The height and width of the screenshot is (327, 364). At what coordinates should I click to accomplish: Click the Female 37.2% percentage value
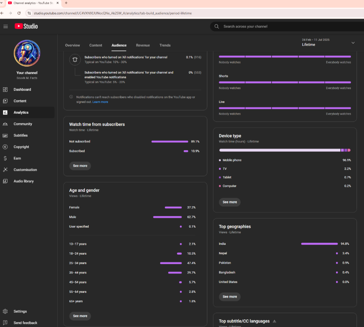pos(191,207)
